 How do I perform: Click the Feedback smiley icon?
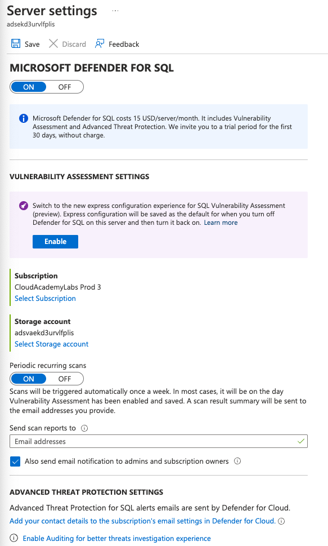click(x=99, y=43)
